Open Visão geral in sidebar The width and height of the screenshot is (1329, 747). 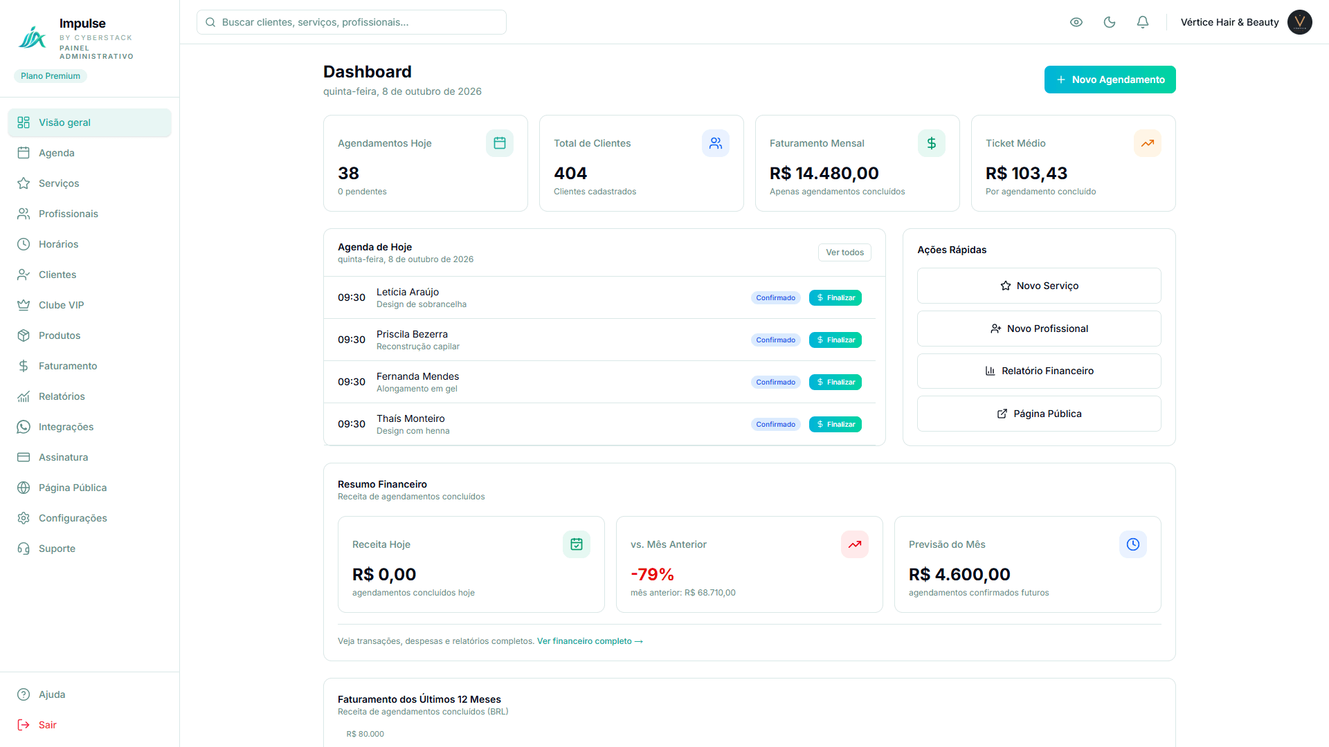click(89, 122)
